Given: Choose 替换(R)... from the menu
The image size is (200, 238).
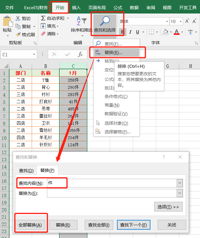Looking at the screenshot, I should click(x=116, y=53).
